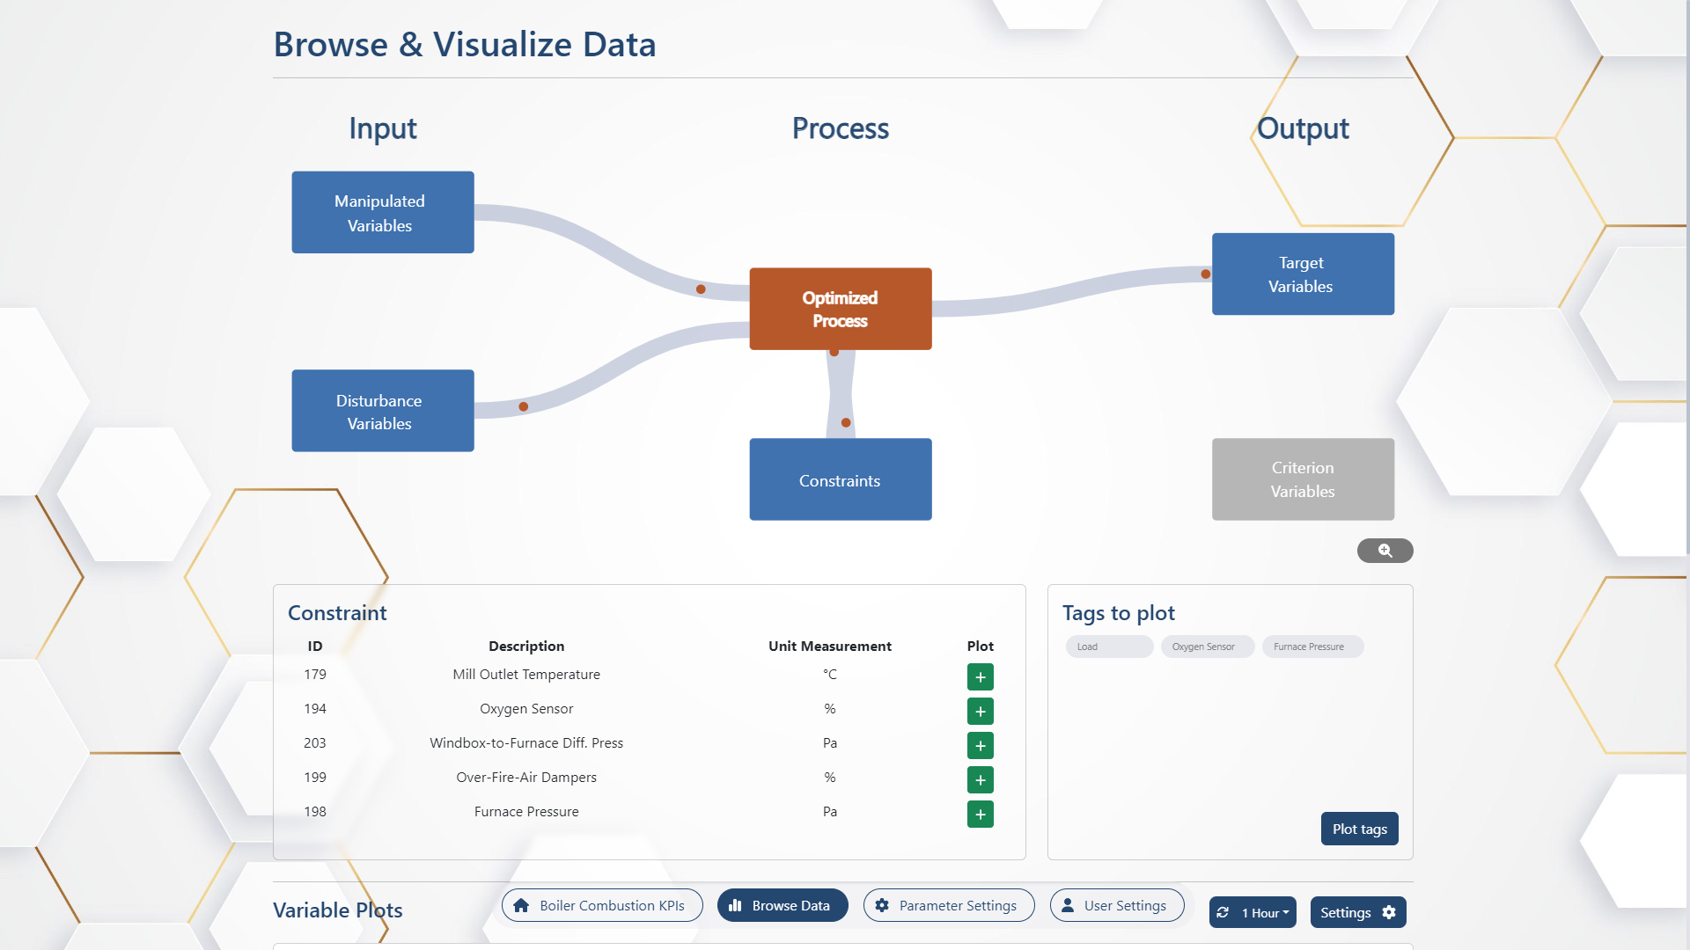Click the zoom magnifier icon below diagram
This screenshot has width=1690, height=950.
click(x=1385, y=551)
